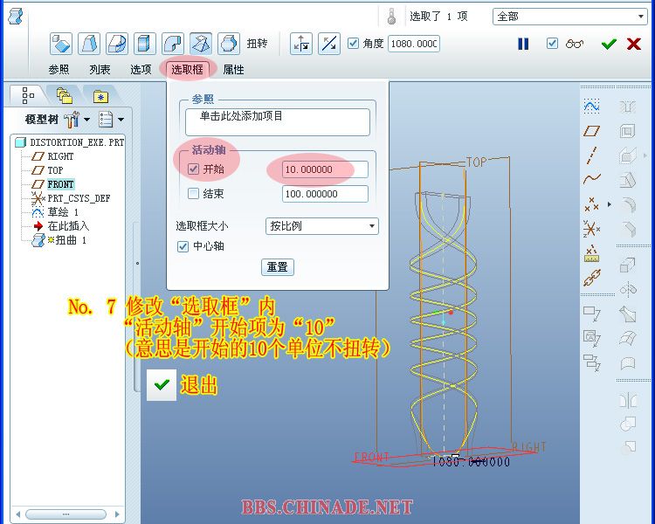Viewport: 655px width, 524px height.
Task: Select the datum curve tool
Action: click(x=591, y=180)
